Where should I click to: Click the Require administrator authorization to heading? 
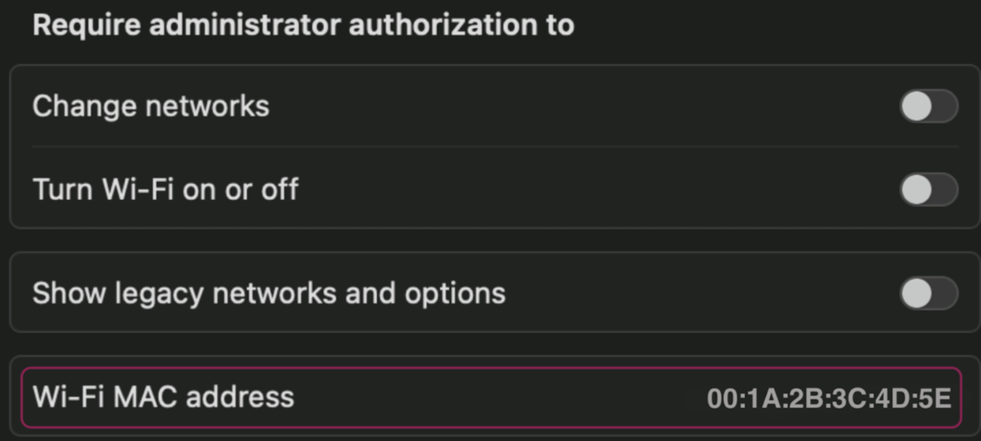pos(304,25)
